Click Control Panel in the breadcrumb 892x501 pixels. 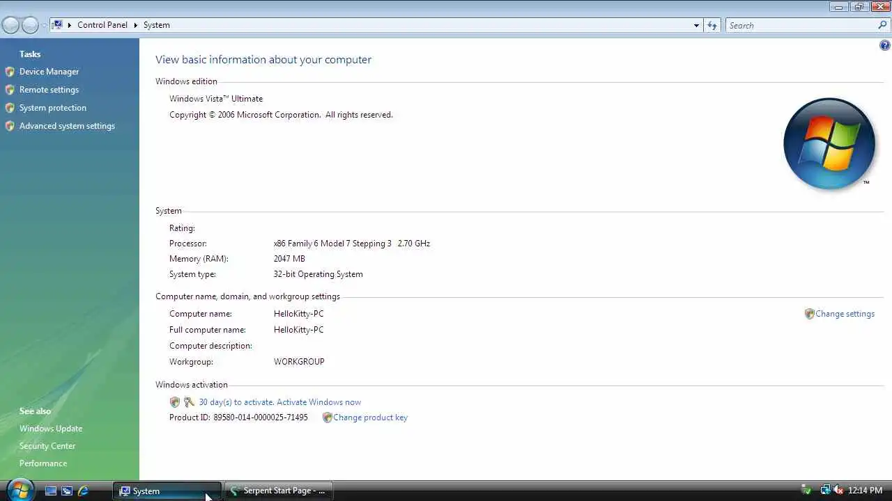click(x=102, y=25)
